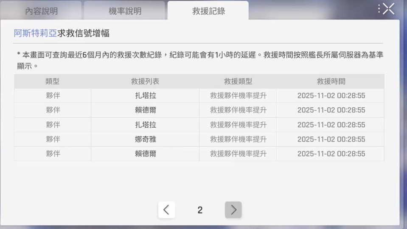Select 賴德爾 in the second table row
Image resolution: width=407 pixels, height=229 pixels.
pos(145,110)
